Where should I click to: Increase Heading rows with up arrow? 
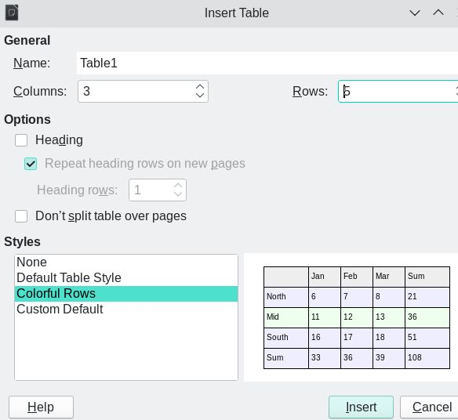(178, 186)
